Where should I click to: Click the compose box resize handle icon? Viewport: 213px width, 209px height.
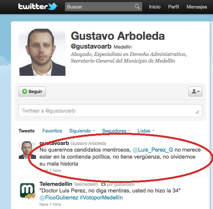(197, 112)
